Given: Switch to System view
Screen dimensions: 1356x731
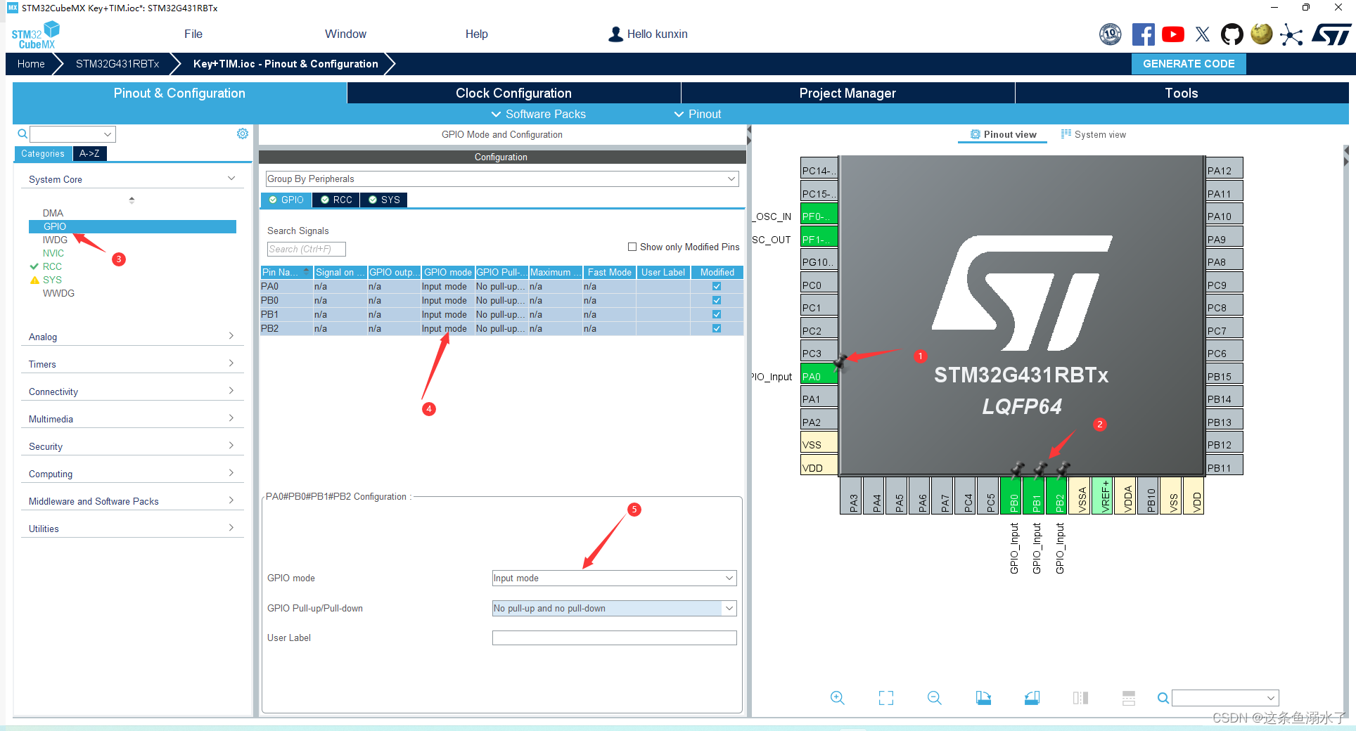Looking at the screenshot, I should click(1094, 134).
